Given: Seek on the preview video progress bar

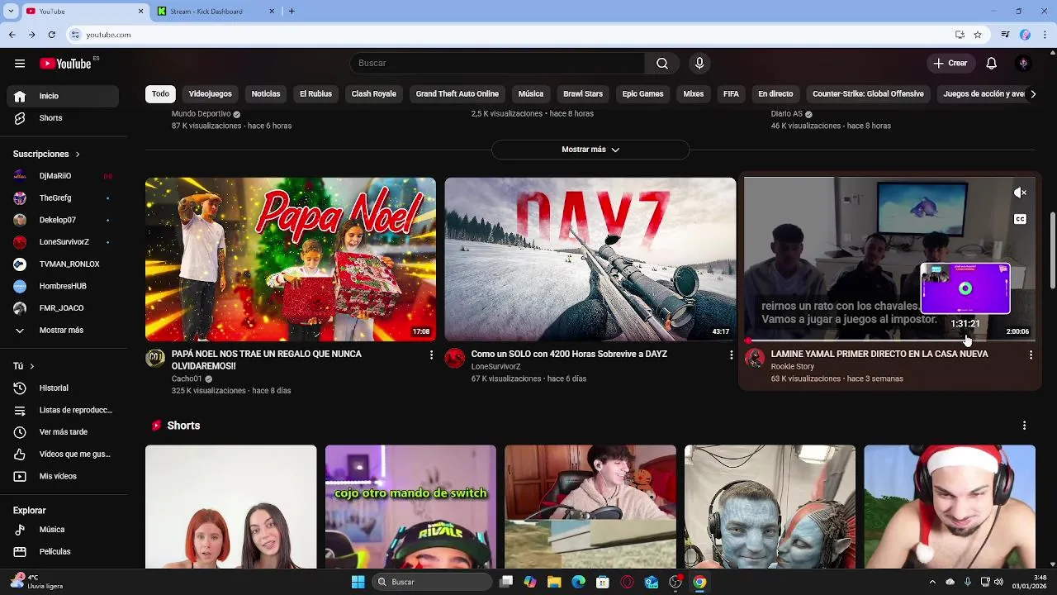Looking at the screenshot, I should pos(890,340).
